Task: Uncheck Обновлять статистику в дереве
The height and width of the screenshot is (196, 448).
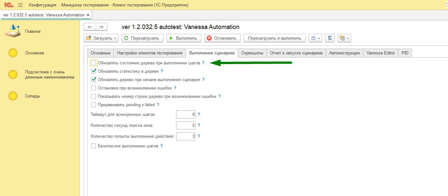Action: pyautogui.click(x=93, y=71)
